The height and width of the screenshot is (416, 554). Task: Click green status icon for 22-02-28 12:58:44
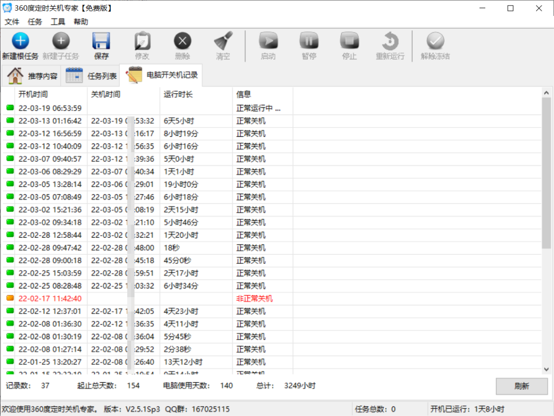point(10,235)
